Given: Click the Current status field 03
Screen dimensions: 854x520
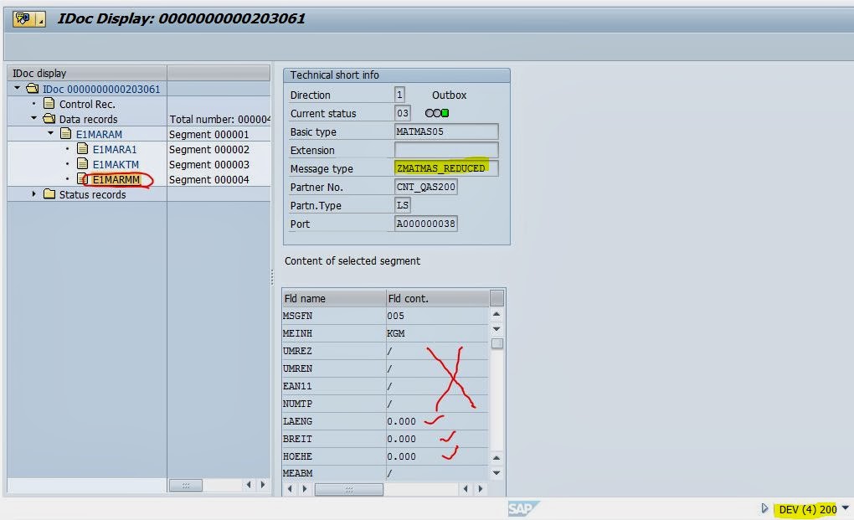Looking at the screenshot, I should click(x=403, y=113).
